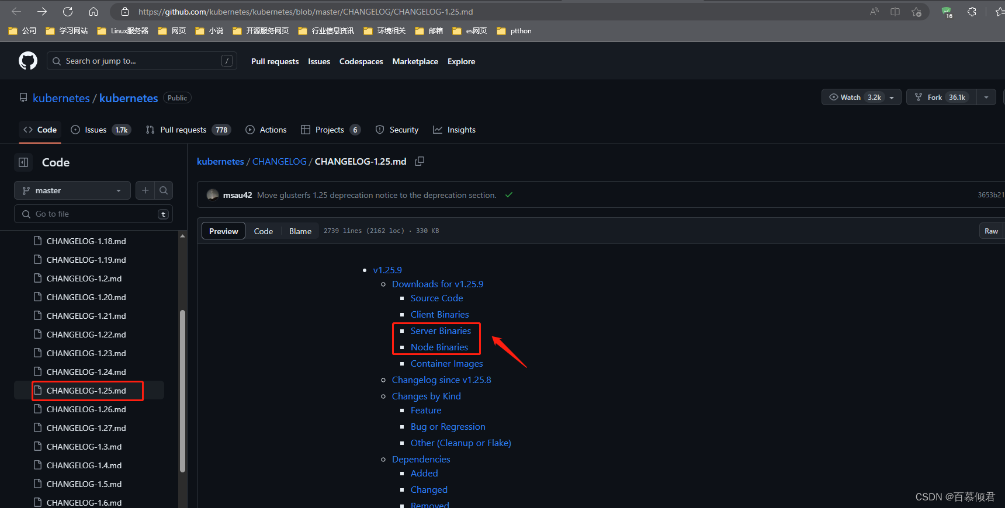Open the repository Pull requests tab

(x=188, y=130)
